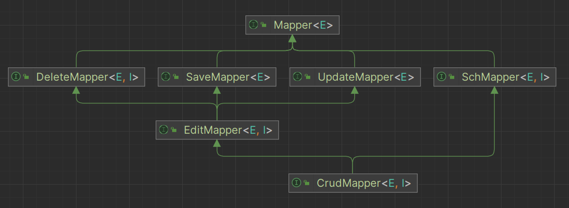569x208 pixels.
Task: Select the SaveMapper<E> node
Action: pos(217,77)
